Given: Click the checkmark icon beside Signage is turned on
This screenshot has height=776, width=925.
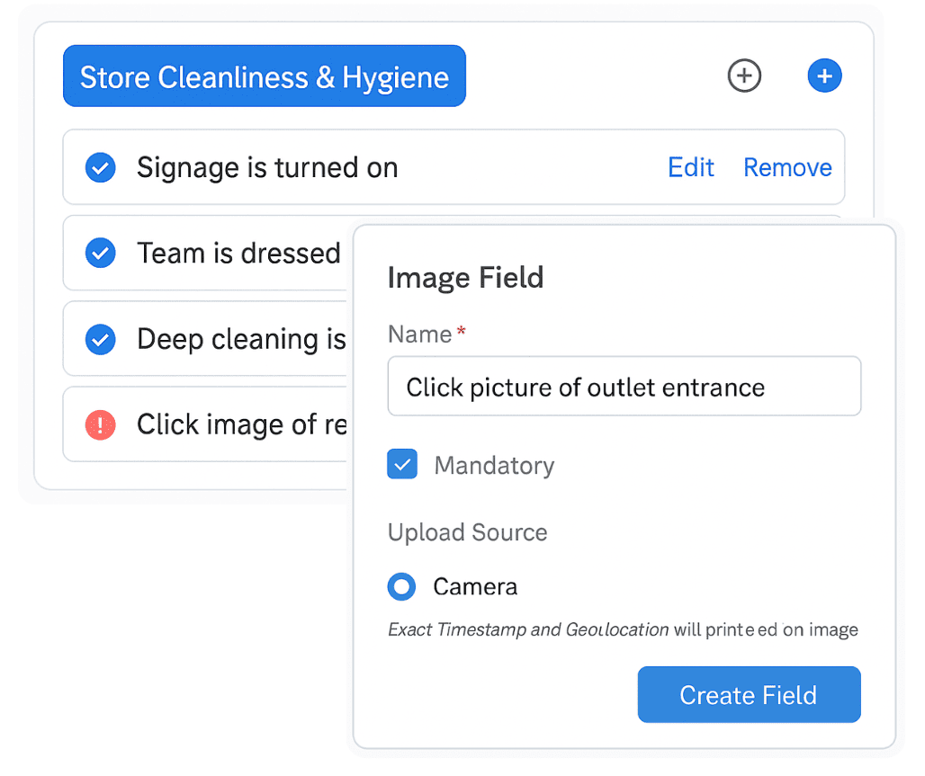Looking at the screenshot, I should pos(100,168).
